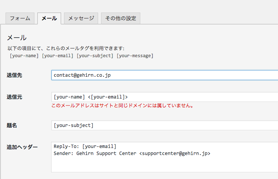Click the 送信元 field label
278x179 pixels.
(14, 97)
